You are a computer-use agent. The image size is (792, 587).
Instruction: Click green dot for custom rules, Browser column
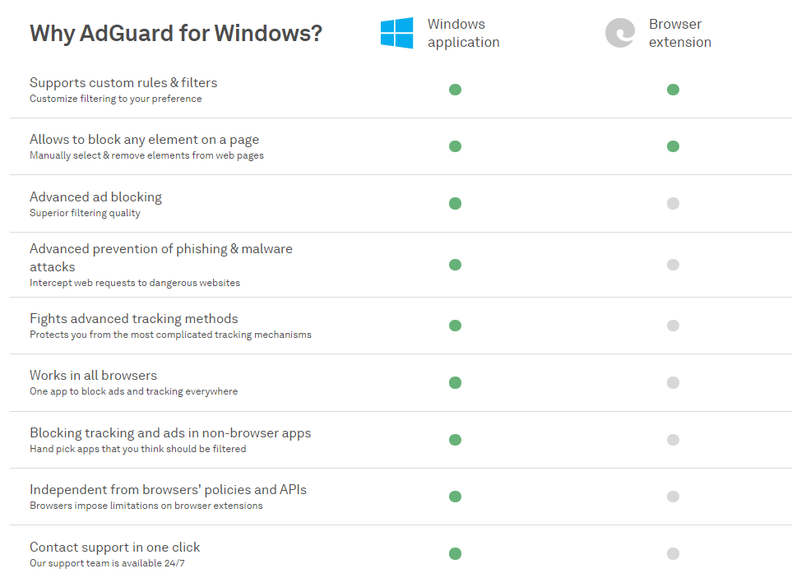[x=673, y=90]
